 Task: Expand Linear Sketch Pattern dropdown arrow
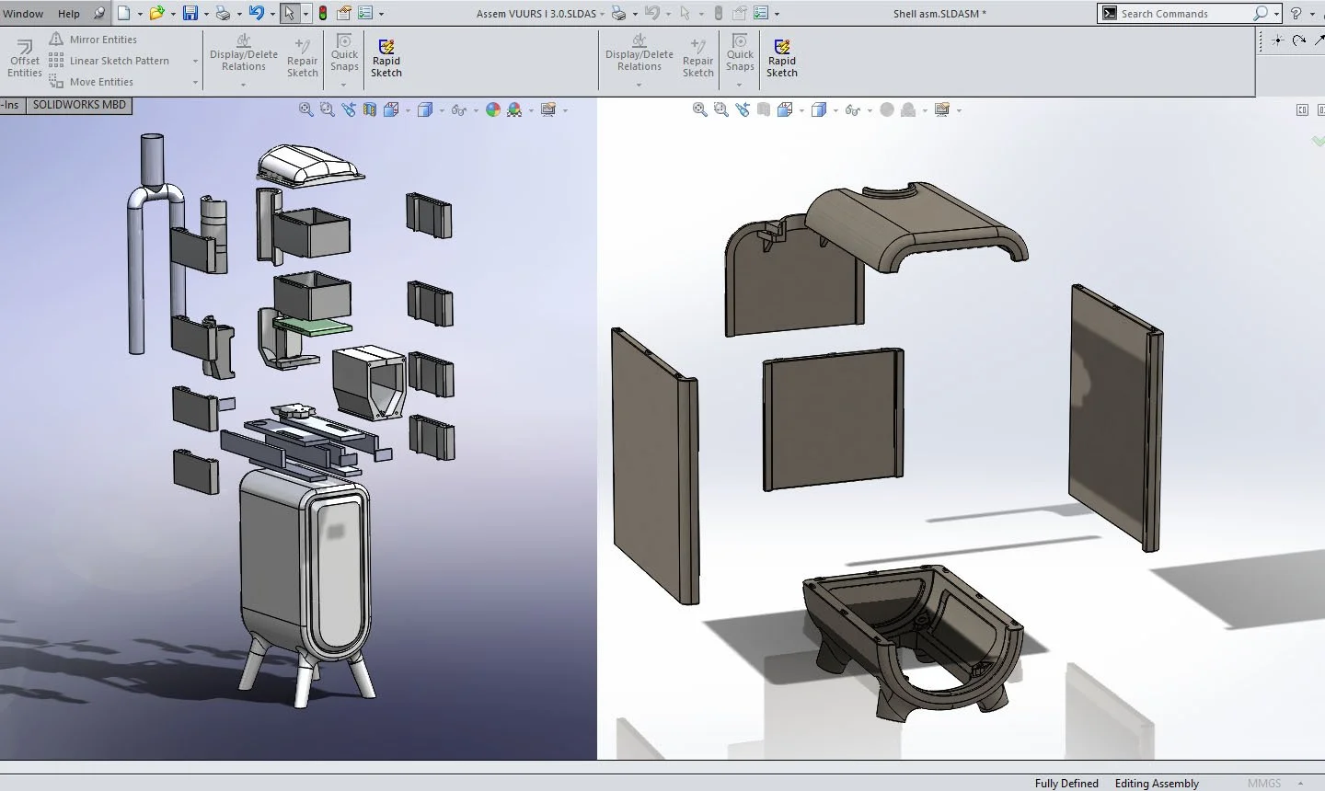pos(195,62)
